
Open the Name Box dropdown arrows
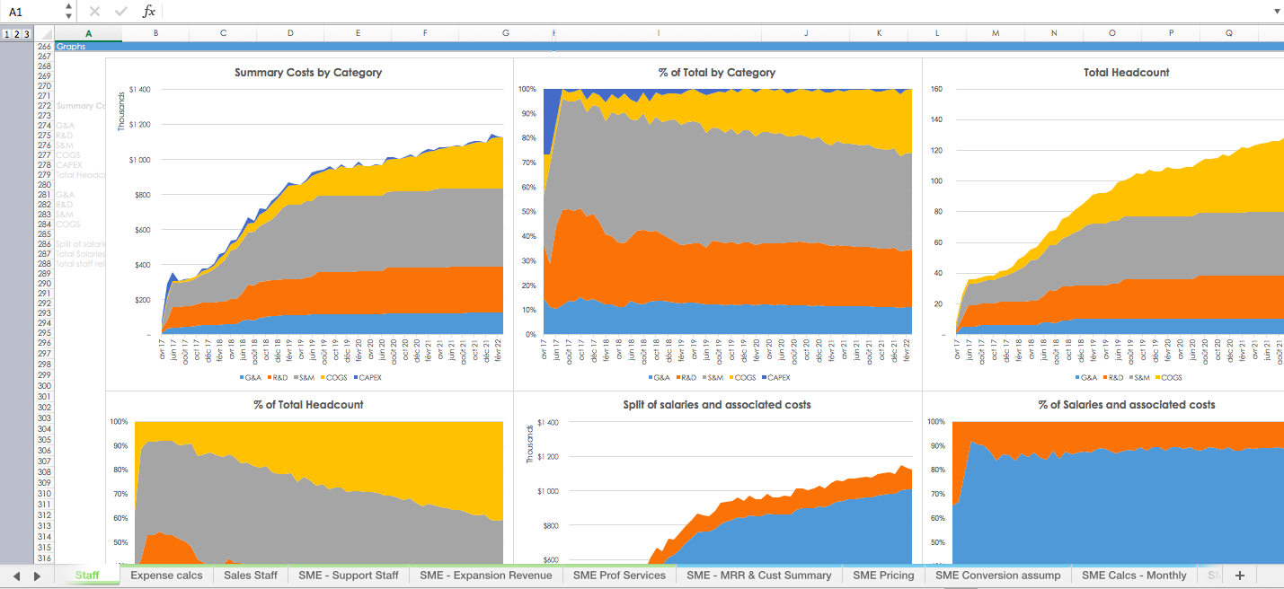tap(69, 12)
